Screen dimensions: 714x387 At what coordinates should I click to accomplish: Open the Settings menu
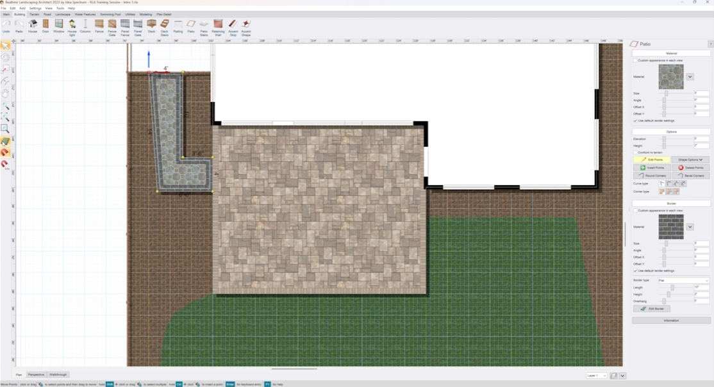click(35, 8)
